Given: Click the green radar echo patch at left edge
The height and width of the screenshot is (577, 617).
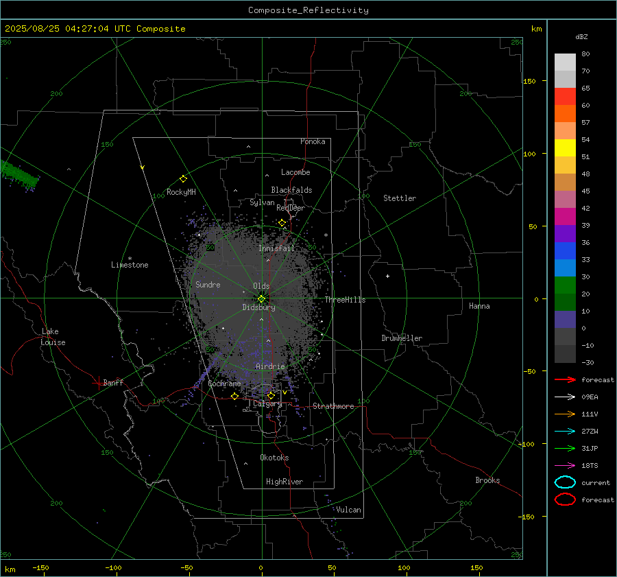Looking at the screenshot, I should tap(19, 176).
